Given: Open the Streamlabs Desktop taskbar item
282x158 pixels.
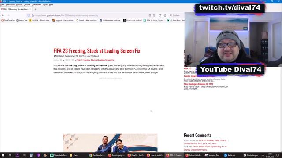Looking at the screenshot, I should pos(58,155).
